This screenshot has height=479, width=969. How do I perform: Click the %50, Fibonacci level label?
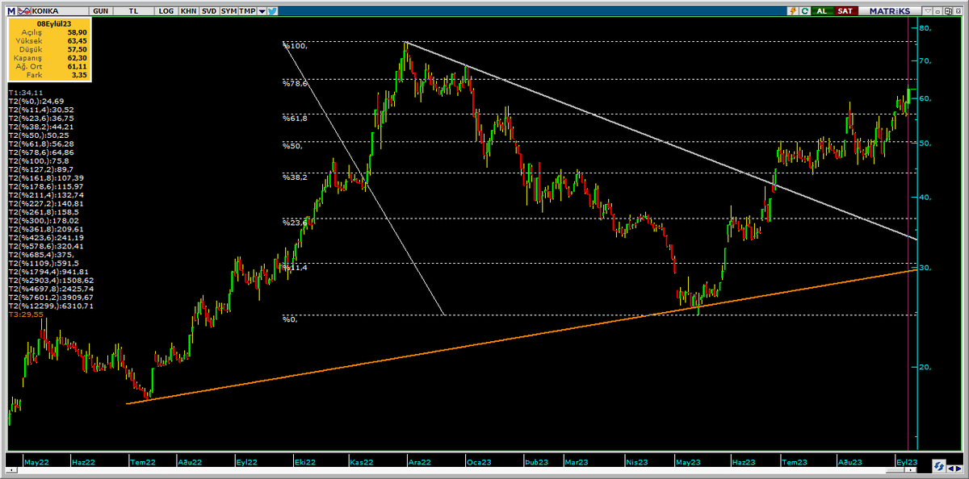pyautogui.click(x=292, y=146)
